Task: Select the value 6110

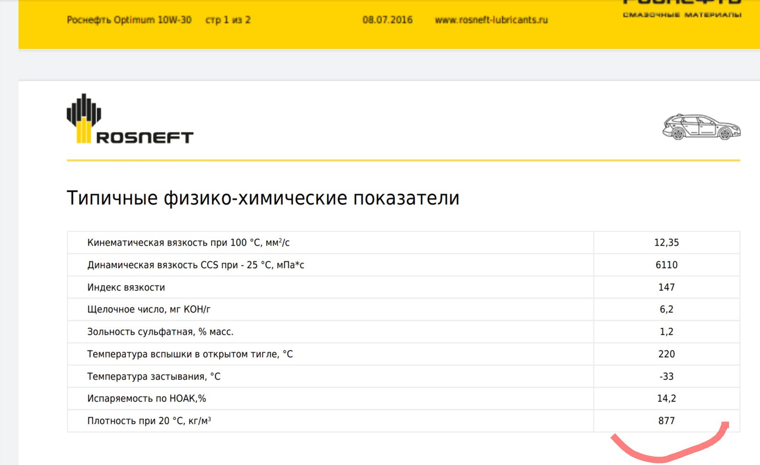Action: (x=666, y=265)
